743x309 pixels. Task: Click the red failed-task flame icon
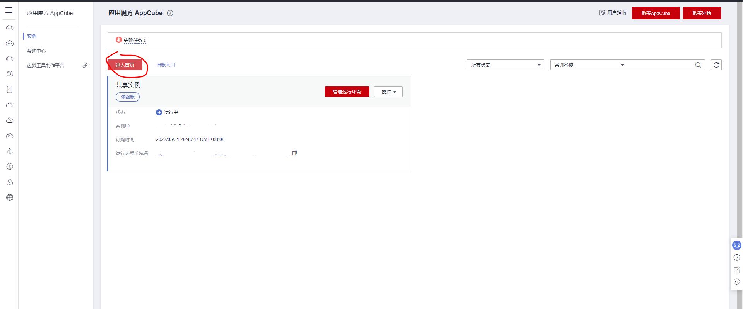pyautogui.click(x=119, y=40)
